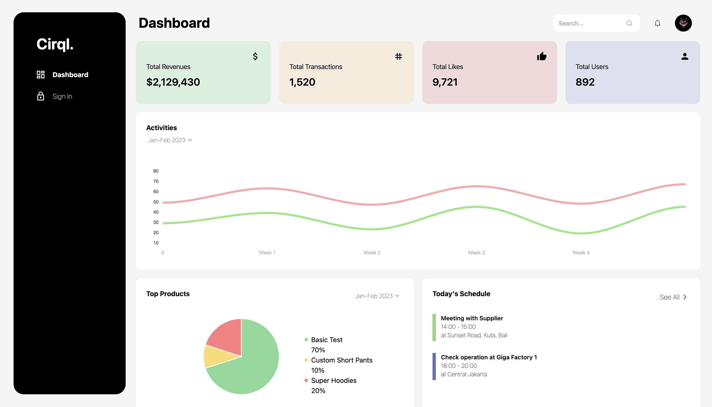Open the Jan-Feb 2023 dropdown in Activities
The height and width of the screenshot is (407, 712).
tap(170, 140)
